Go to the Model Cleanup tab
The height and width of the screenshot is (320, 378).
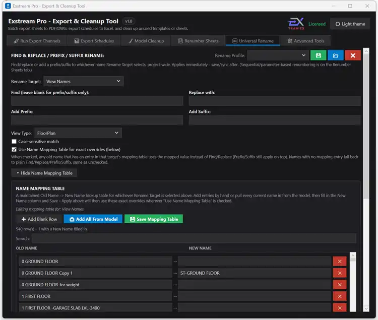(146, 41)
